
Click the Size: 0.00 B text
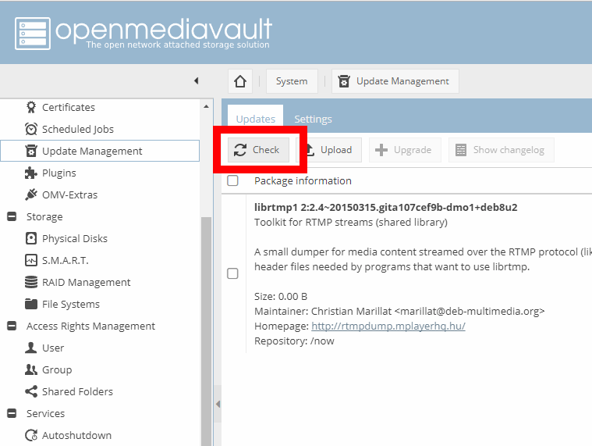[281, 296]
